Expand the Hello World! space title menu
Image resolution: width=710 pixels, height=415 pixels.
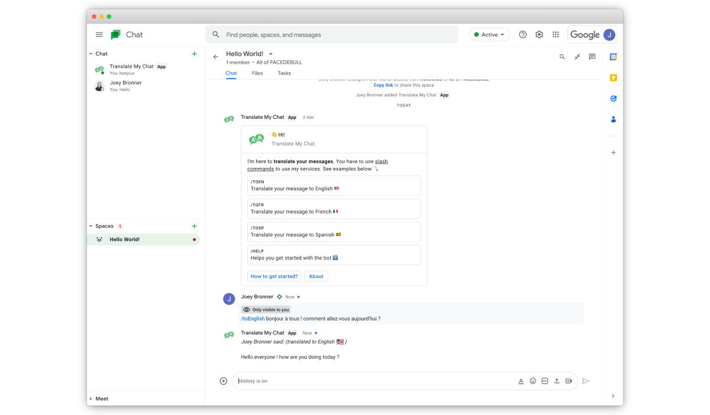pos(271,54)
